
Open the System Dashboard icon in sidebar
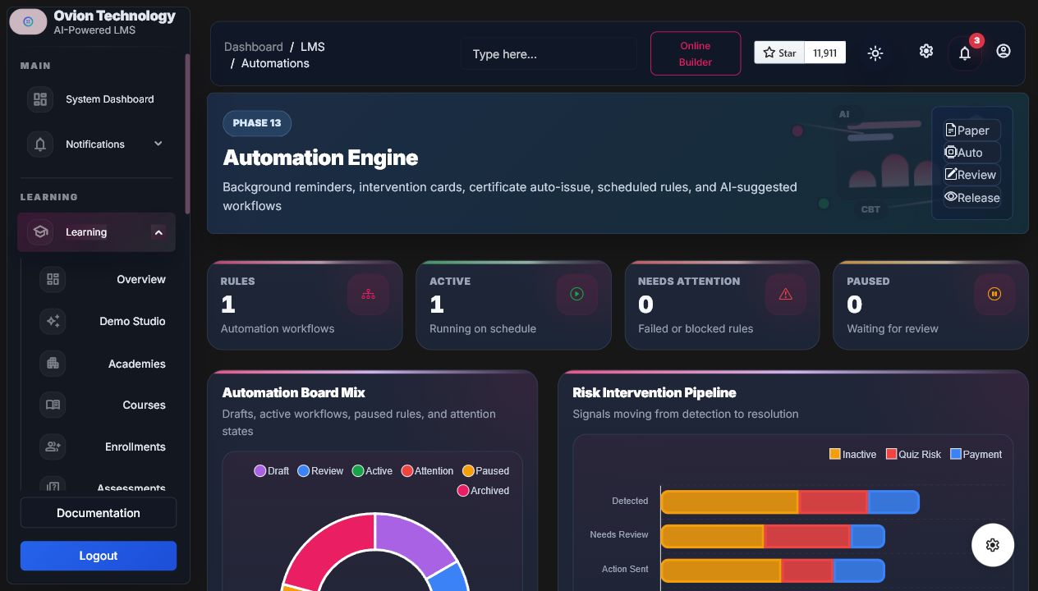coord(39,99)
